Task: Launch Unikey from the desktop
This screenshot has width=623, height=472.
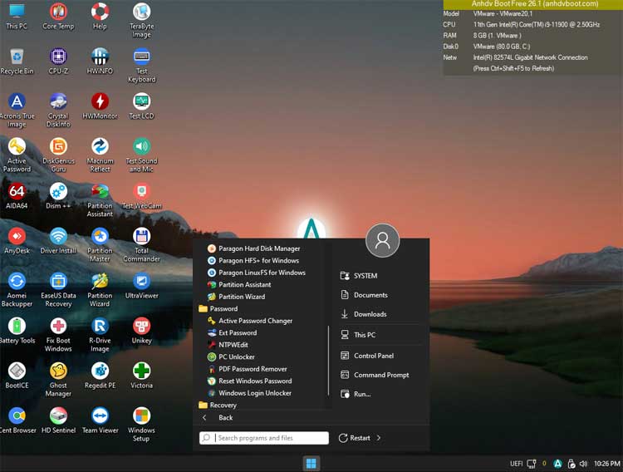Action: point(141,331)
